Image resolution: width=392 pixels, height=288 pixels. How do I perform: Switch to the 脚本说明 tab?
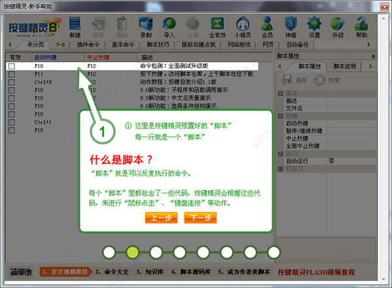(344, 66)
